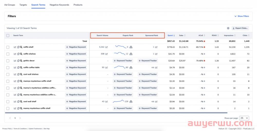257x131 pixels.
Task: Open sponsored rank chart for coffin shelf
Action: pos(156,47)
